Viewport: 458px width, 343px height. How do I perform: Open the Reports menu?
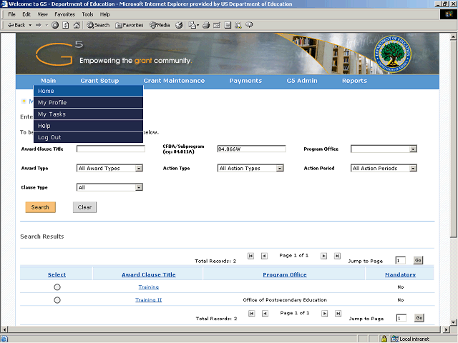coord(355,81)
